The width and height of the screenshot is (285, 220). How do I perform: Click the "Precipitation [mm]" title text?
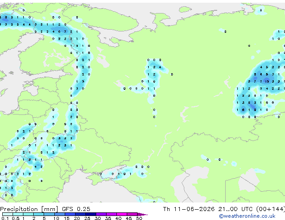29,209
